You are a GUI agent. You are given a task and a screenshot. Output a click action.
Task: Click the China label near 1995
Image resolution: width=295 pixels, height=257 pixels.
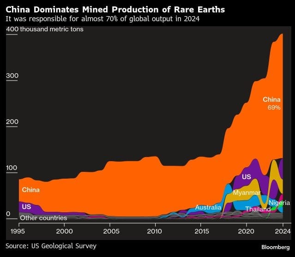30,189
